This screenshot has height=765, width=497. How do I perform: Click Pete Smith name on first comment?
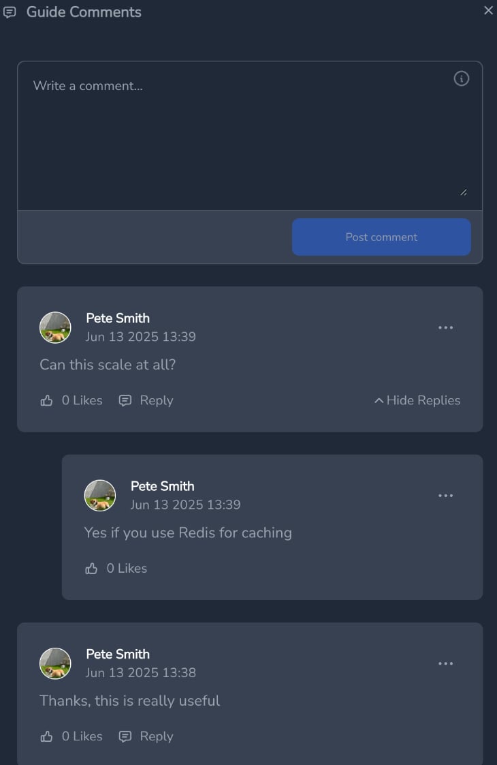pyautogui.click(x=118, y=318)
